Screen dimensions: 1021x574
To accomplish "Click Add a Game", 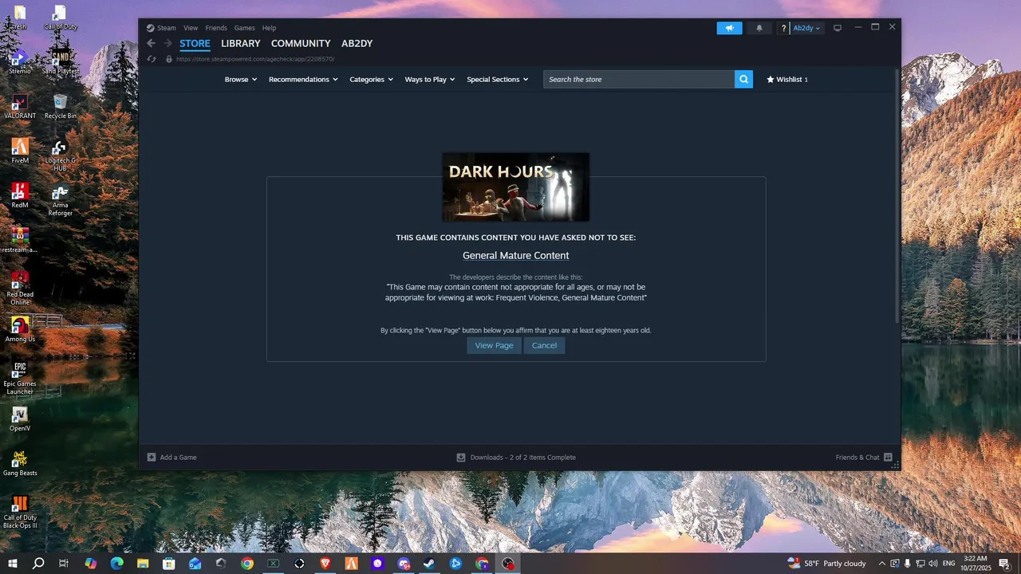I will click(x=171, y=458).
